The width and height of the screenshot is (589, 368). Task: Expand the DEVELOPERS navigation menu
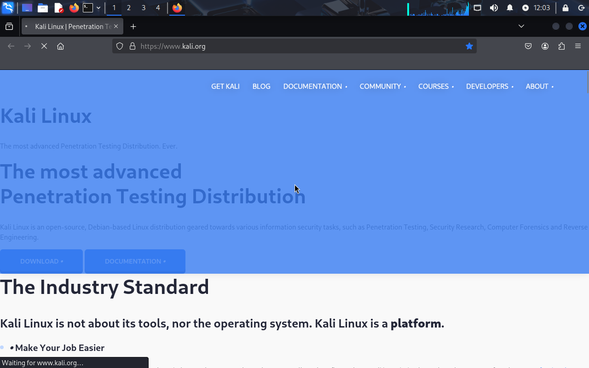coord(490,86)
